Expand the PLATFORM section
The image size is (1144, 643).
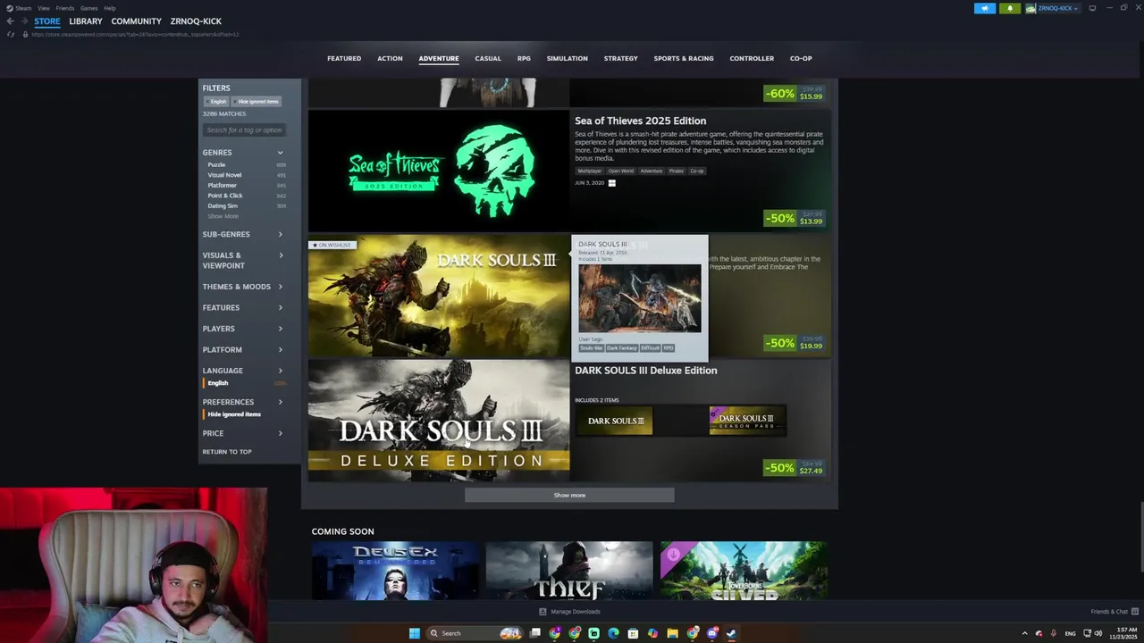click(243, 350)
